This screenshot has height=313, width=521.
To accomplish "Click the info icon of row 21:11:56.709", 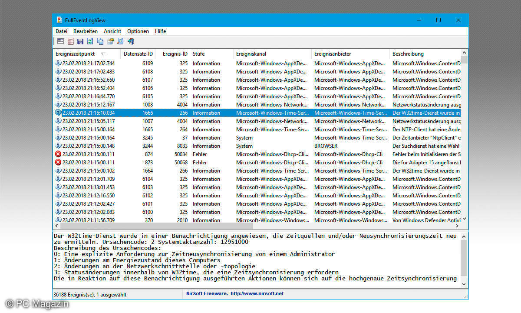I will click(58, 220).
